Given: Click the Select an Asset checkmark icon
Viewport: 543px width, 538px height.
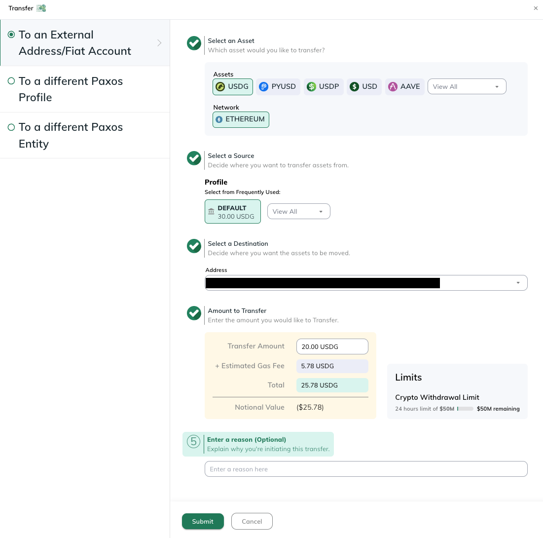Looking at the screenshot, I should pyautogui.click(x=194, y=43).
